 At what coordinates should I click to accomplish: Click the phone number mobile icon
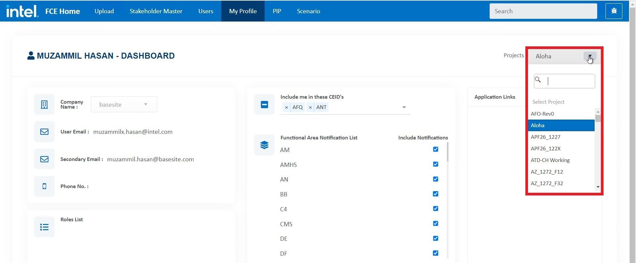click(44, 186)
